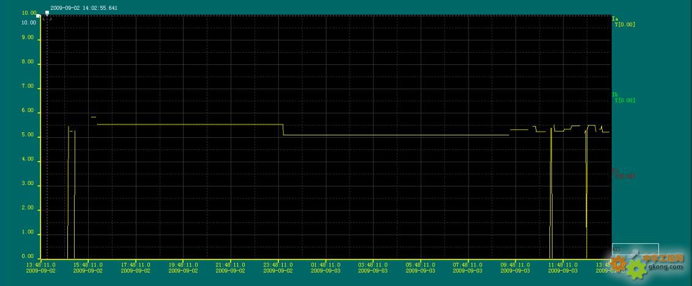Viewport: 692px width, 286px height.
Task: Click the 9.00 value on Y axis
Action: [x=28, y=38]
